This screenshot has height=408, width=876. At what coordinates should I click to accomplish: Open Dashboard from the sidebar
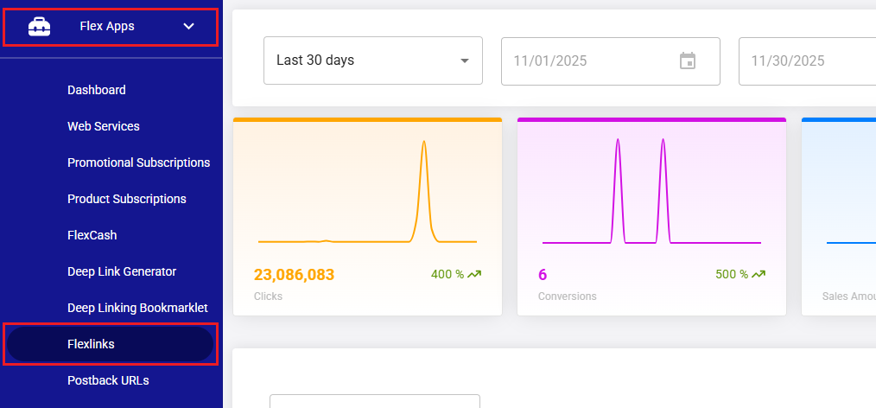click(97, 90)
